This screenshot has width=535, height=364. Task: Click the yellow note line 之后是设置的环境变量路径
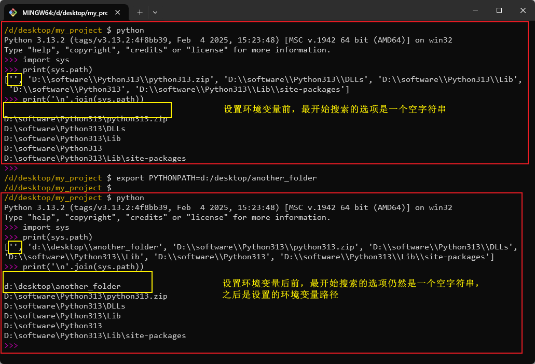pos(280,295)
